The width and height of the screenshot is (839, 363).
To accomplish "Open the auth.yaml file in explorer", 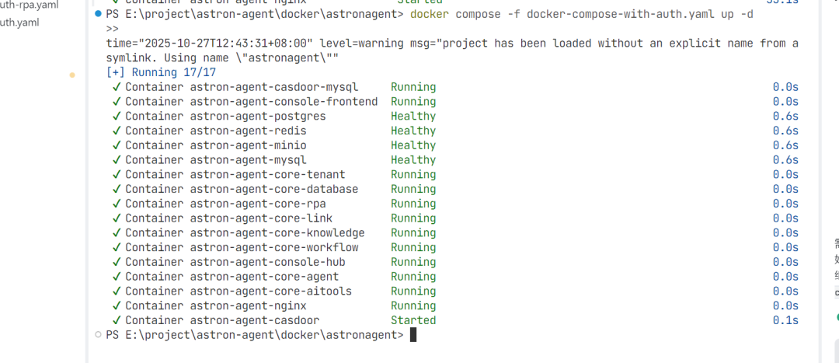I will click(x=19, y=22).
